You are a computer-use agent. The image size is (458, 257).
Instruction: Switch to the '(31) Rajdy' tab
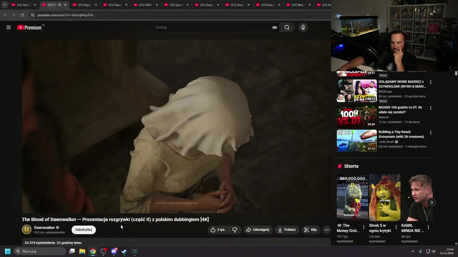tap(85, 5)
